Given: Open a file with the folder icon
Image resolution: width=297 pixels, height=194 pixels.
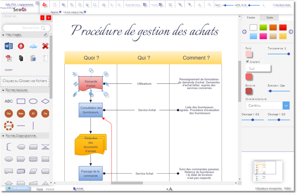Looking at the screenshot, I should (63, 5).
